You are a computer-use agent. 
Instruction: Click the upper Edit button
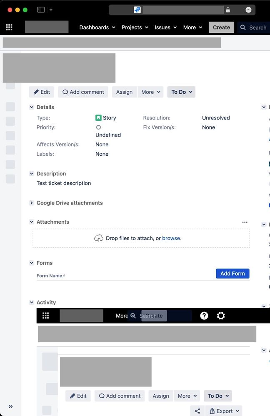[42, 92]
